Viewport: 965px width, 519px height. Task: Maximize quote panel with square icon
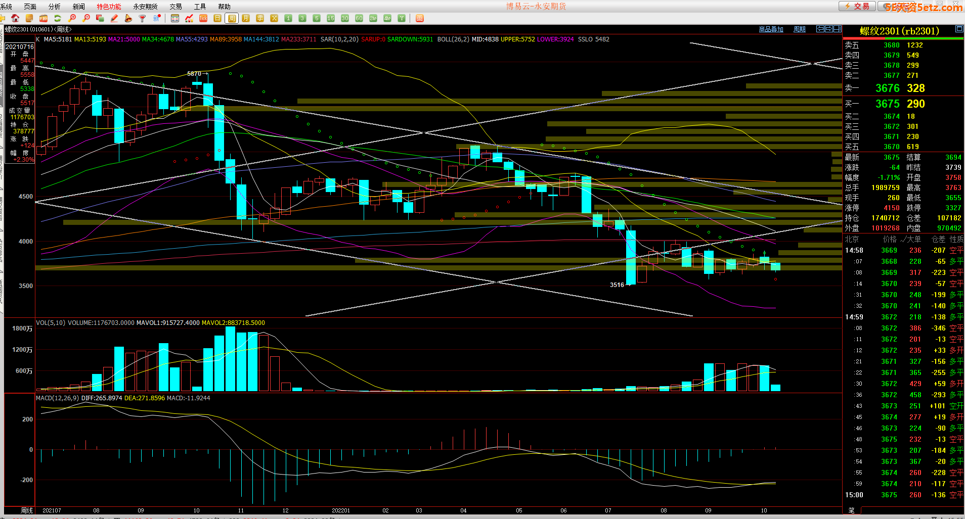959,29
